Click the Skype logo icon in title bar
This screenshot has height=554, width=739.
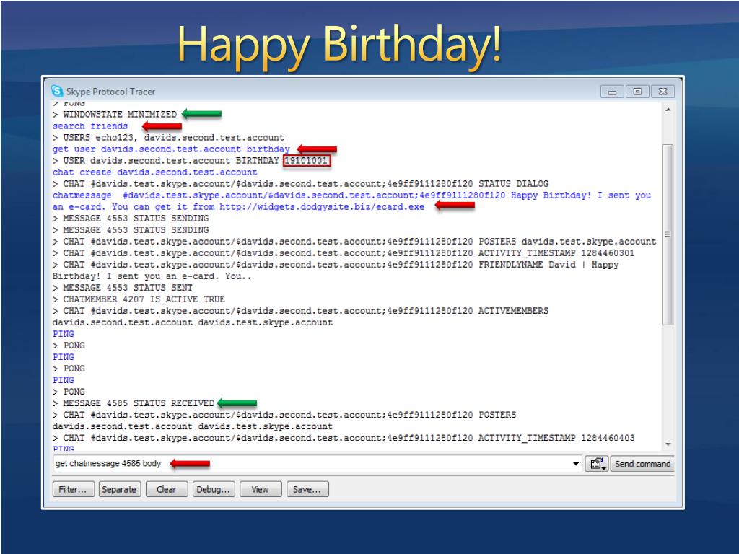pyautogui.click(x=57, y=91)
